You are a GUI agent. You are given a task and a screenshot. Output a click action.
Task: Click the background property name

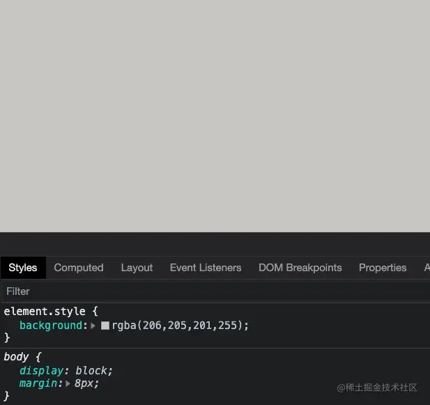click(x=51, y=326)
